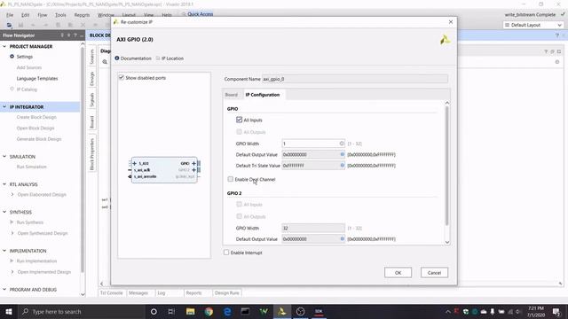The image size is (568, 319).
Task: Collapse IP INTEGRATOR section
Action: (4, 106)
